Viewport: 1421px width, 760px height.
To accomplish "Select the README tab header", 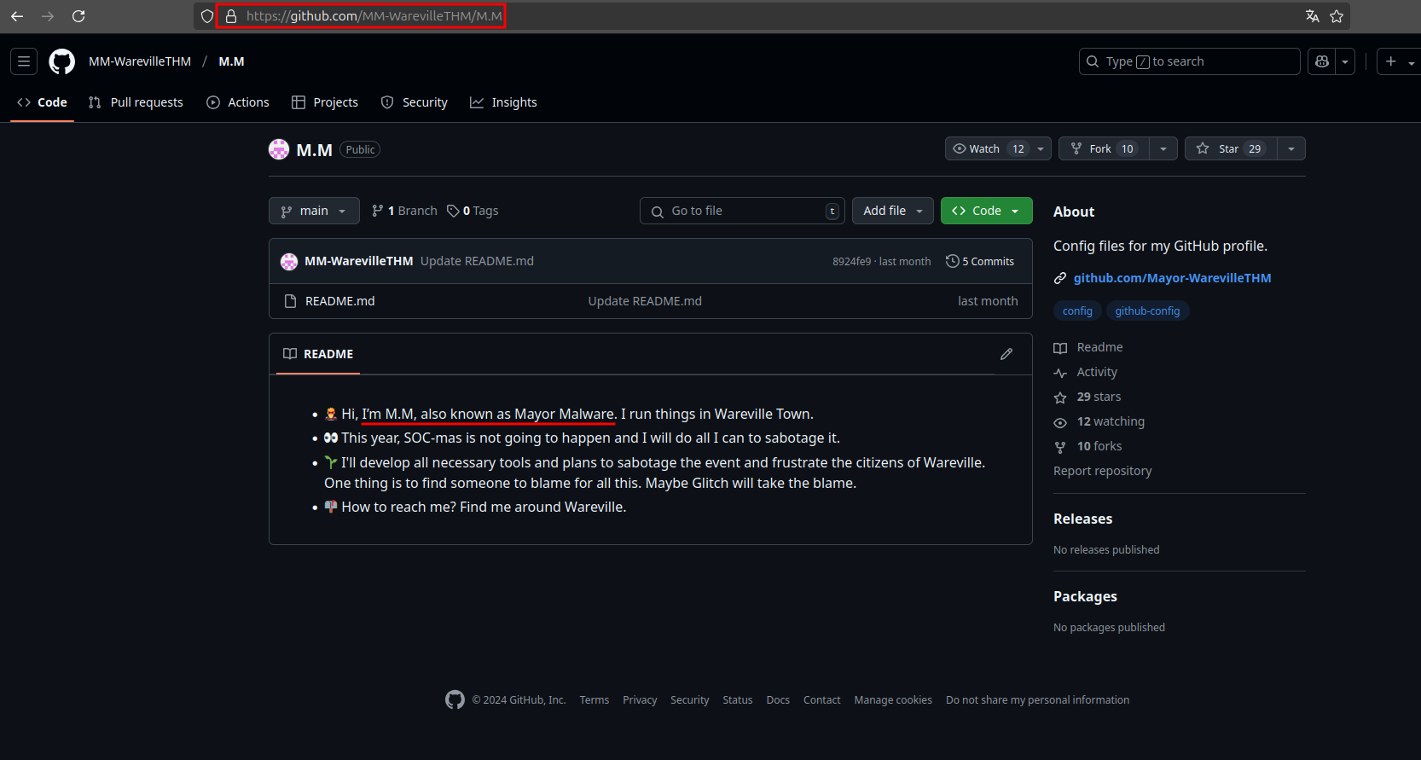I will coord(318,354).
